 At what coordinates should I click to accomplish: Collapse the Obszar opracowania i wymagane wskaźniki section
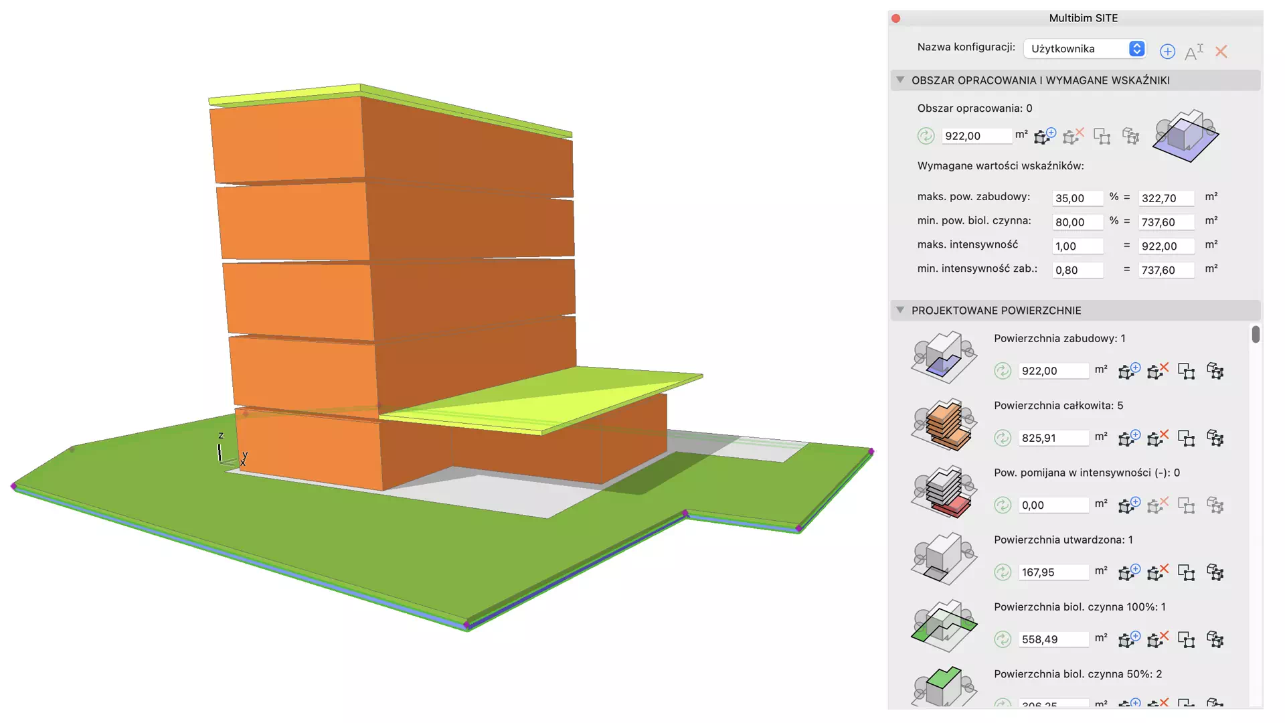pyautogui.click(x=900, y=80)
